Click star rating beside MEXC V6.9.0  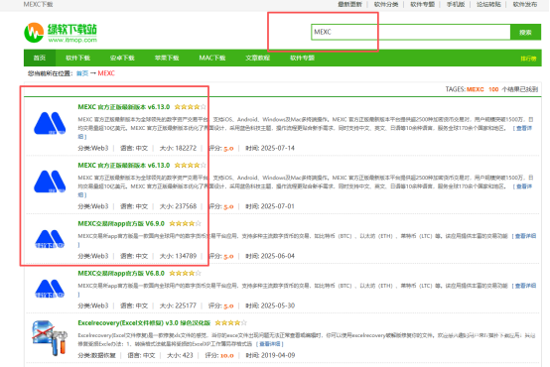coord(185,223)
